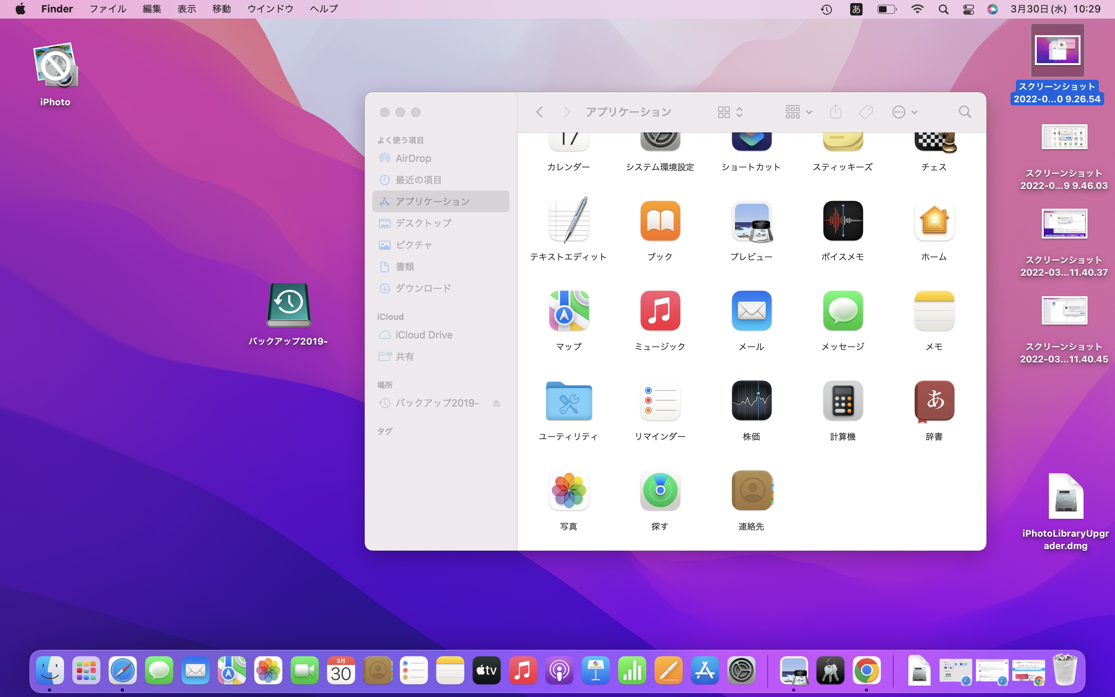This screenshot has width=1115, height=697.
Task: Open the More actions (ellipsis) dropdown
Action: point(904,112)
